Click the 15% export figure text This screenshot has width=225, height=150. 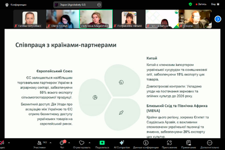tap(180, 74)
